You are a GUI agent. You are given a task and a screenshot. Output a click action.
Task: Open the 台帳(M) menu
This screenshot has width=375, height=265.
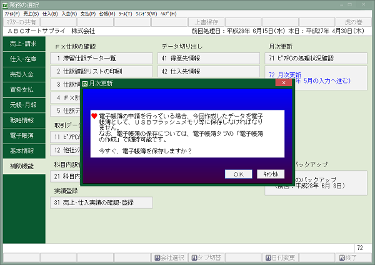(107, 14)
